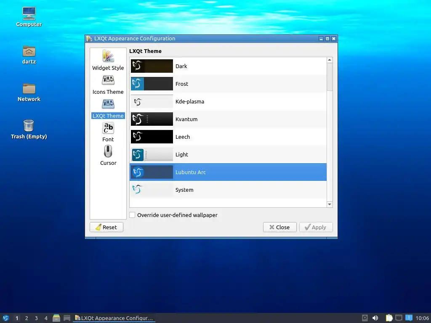Click the blue notification tray icon
431x323 pixels.
[409, 318]
